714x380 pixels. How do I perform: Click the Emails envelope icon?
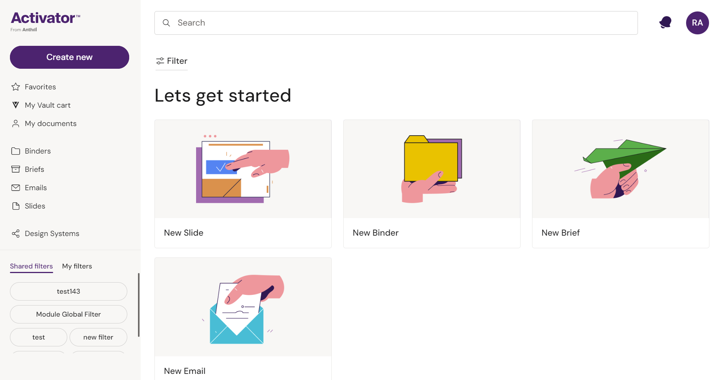coord(16,188)
